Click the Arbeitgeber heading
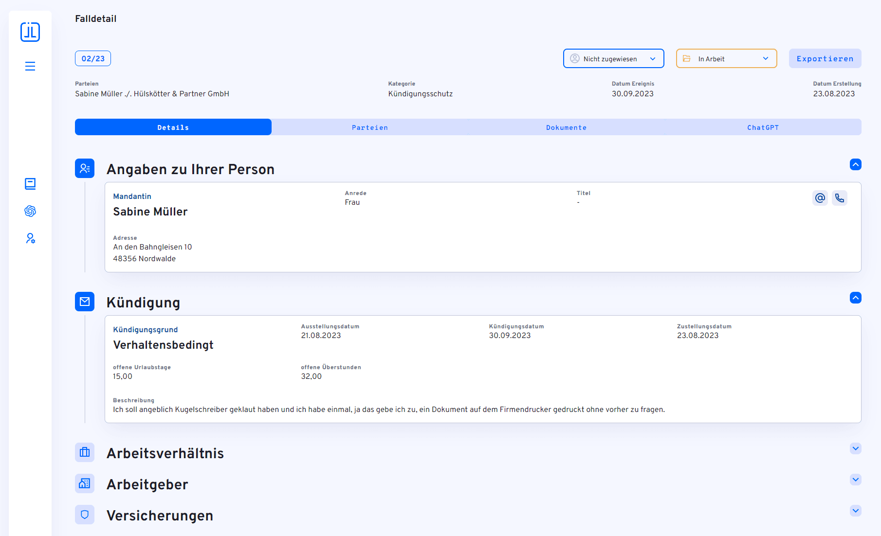Screen dimensions: 881x536 [x=147, y=484]
